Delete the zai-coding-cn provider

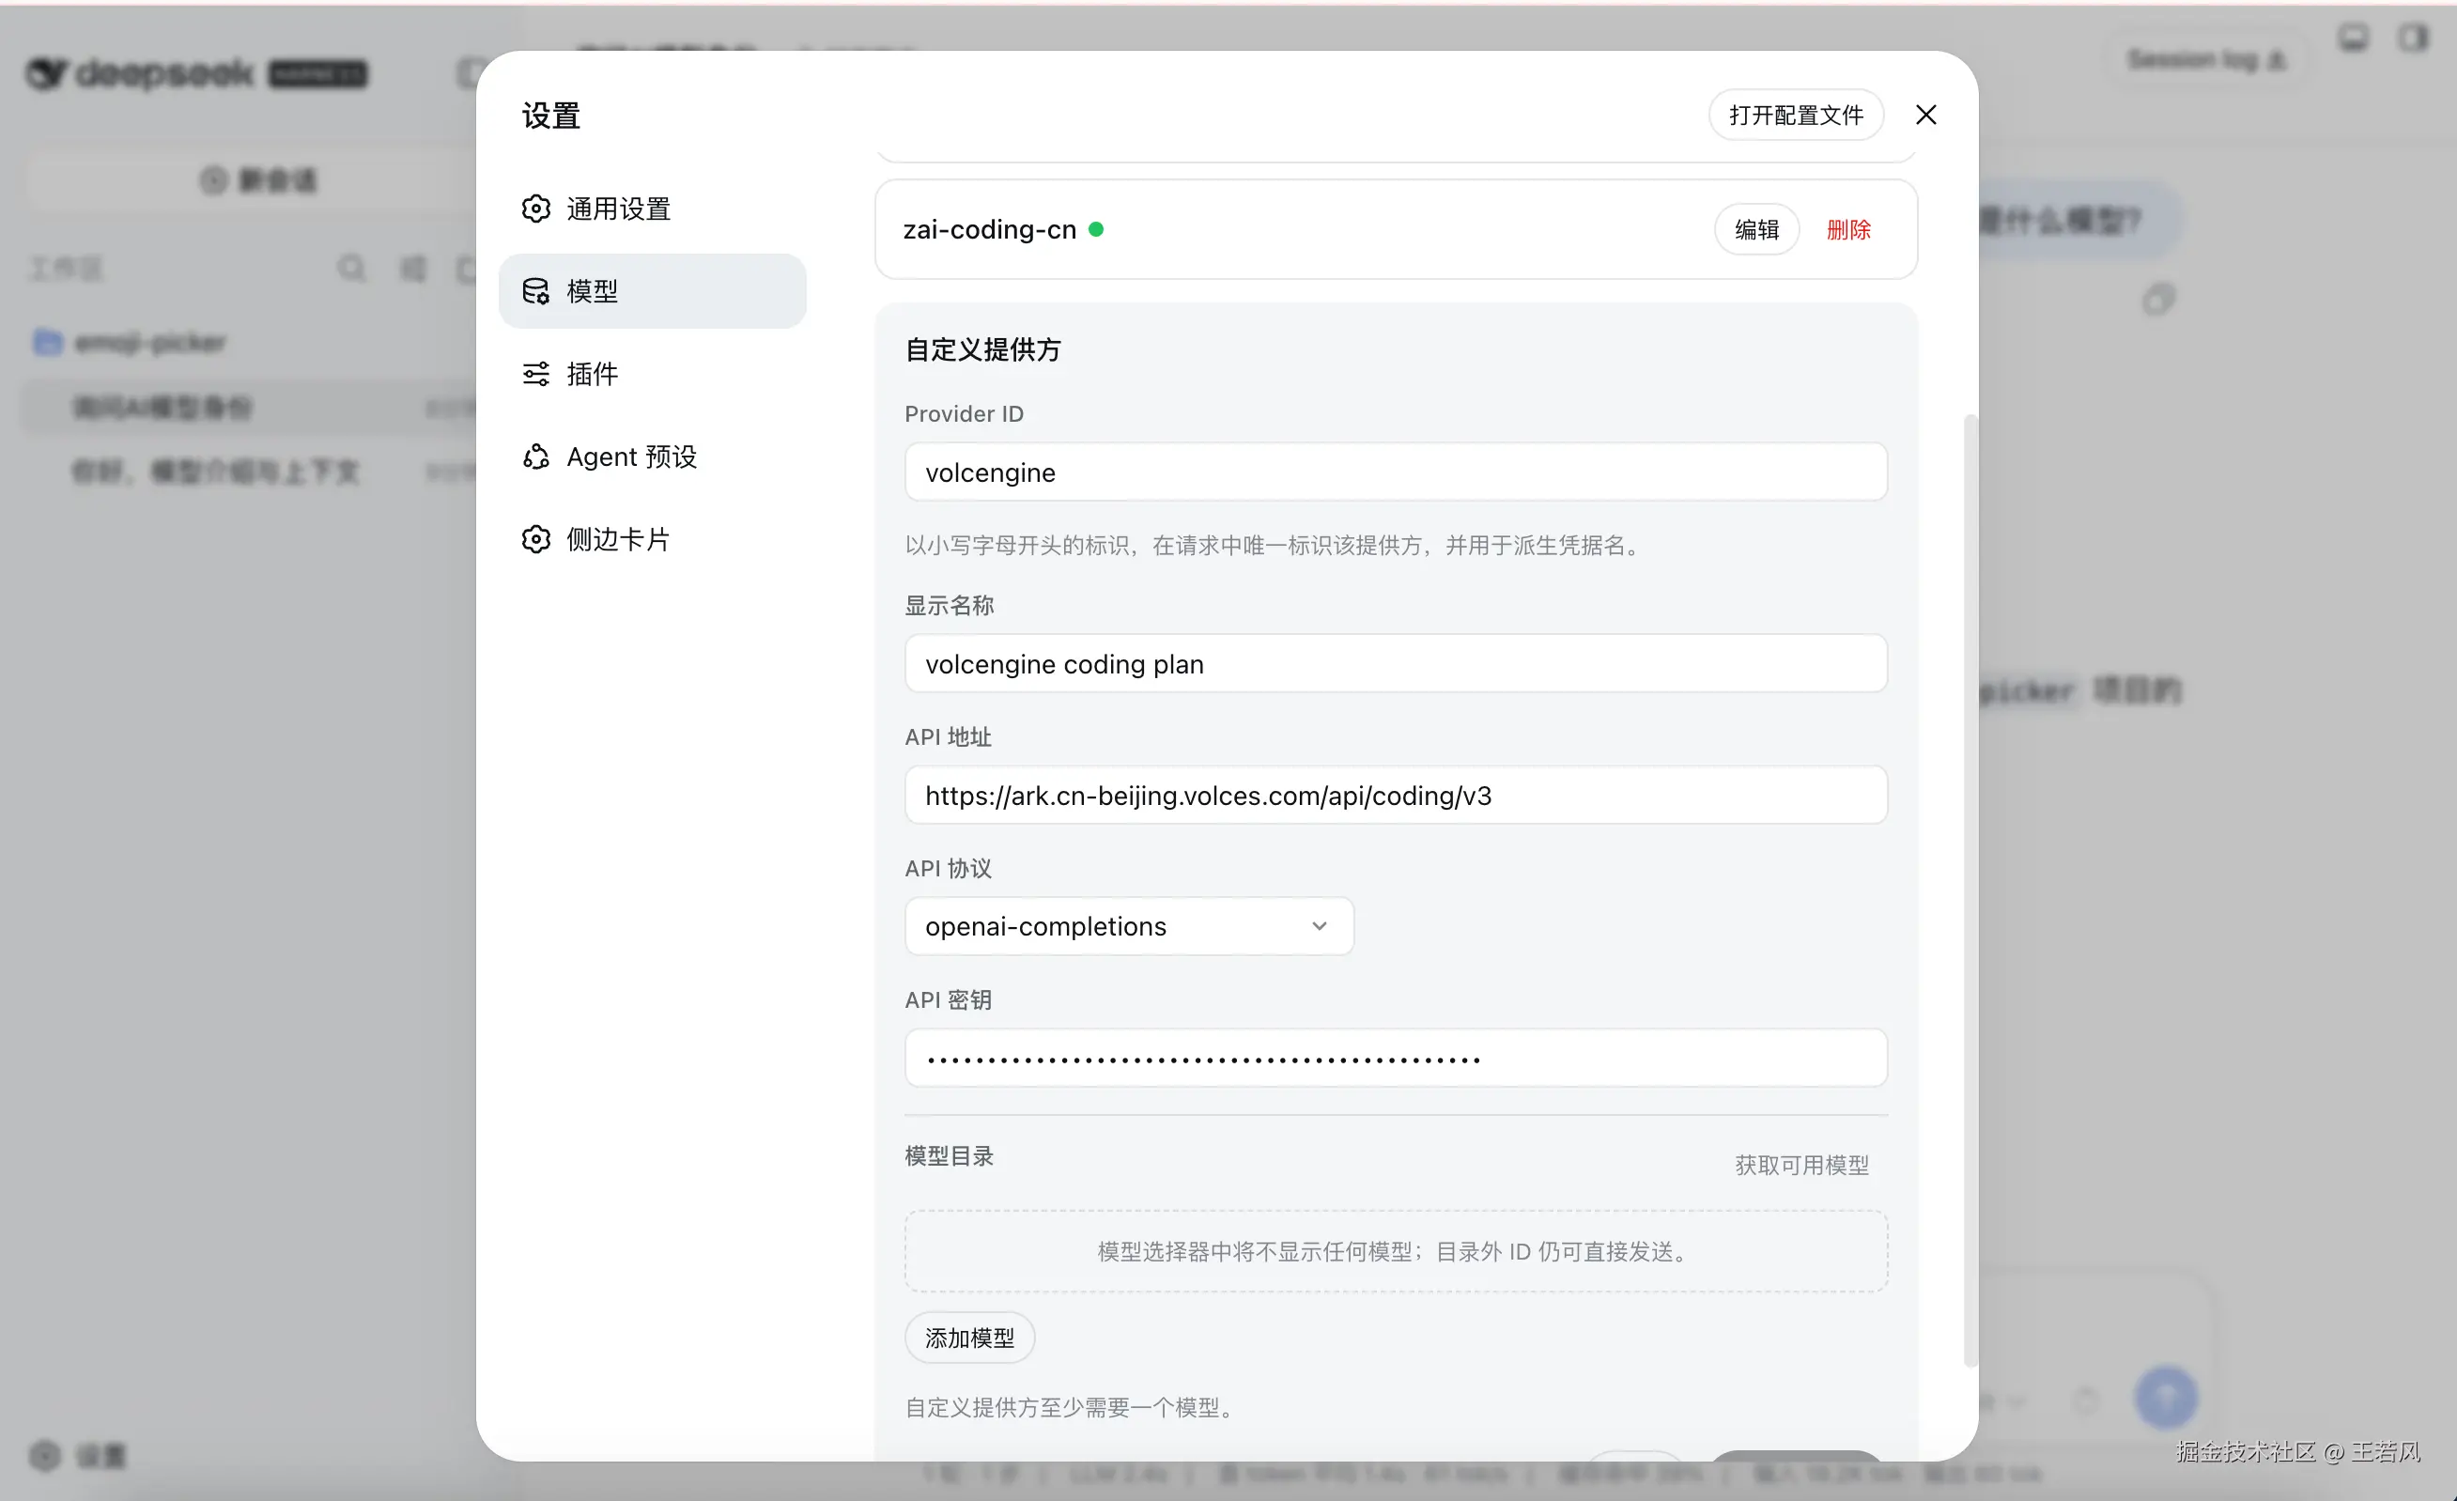click(1847, 229)
